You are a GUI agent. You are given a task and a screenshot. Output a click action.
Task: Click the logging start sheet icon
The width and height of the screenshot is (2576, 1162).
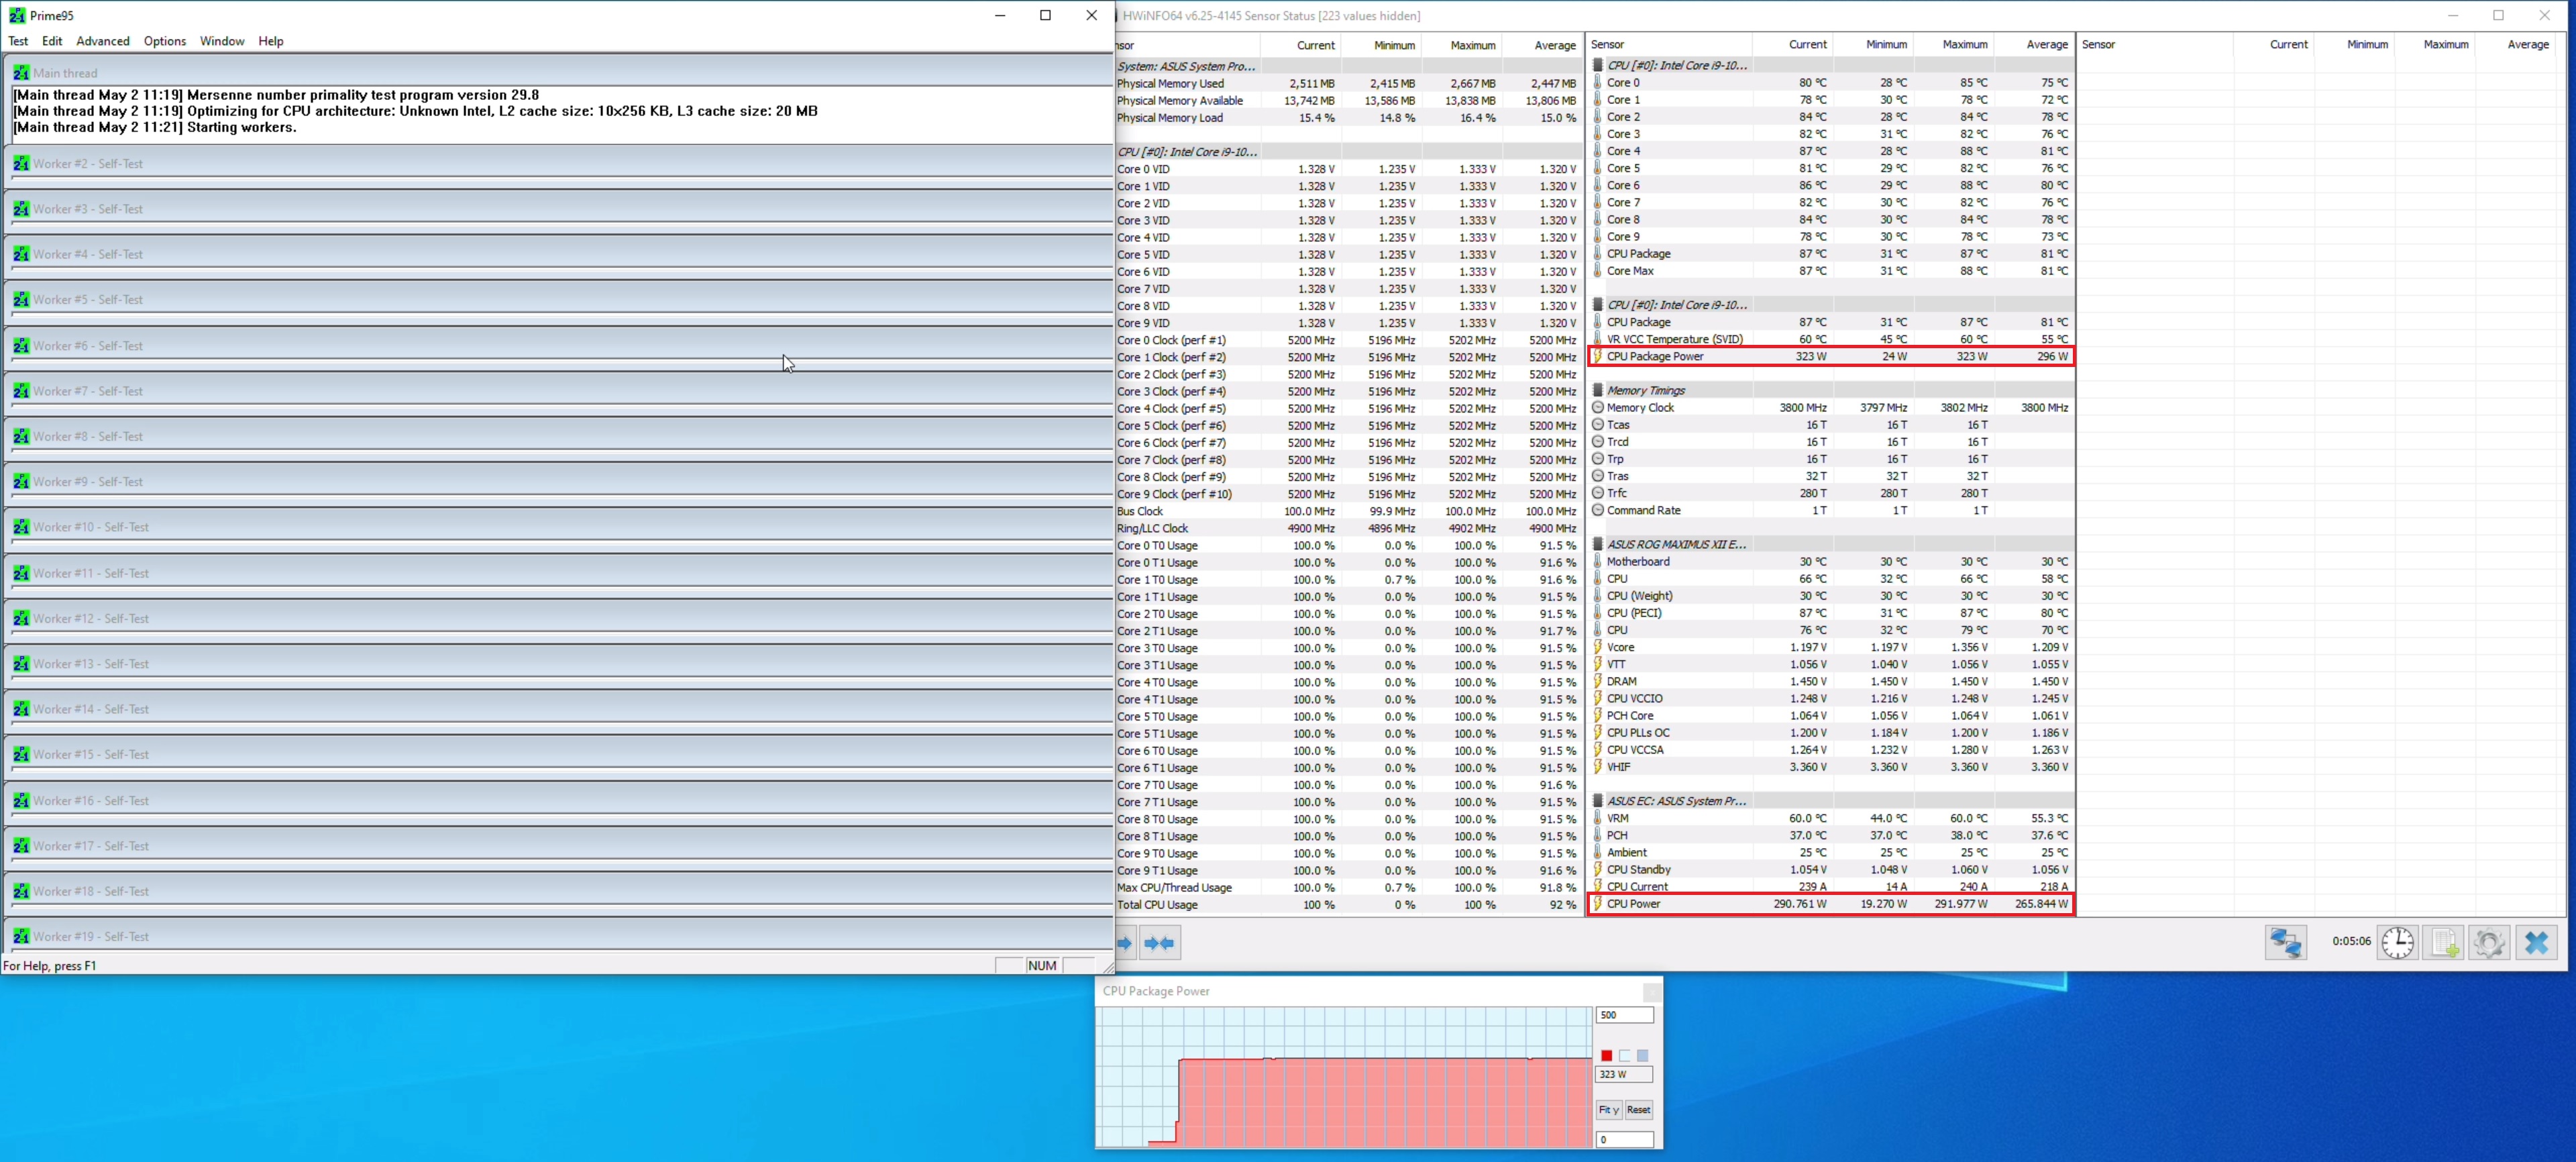2443,942
